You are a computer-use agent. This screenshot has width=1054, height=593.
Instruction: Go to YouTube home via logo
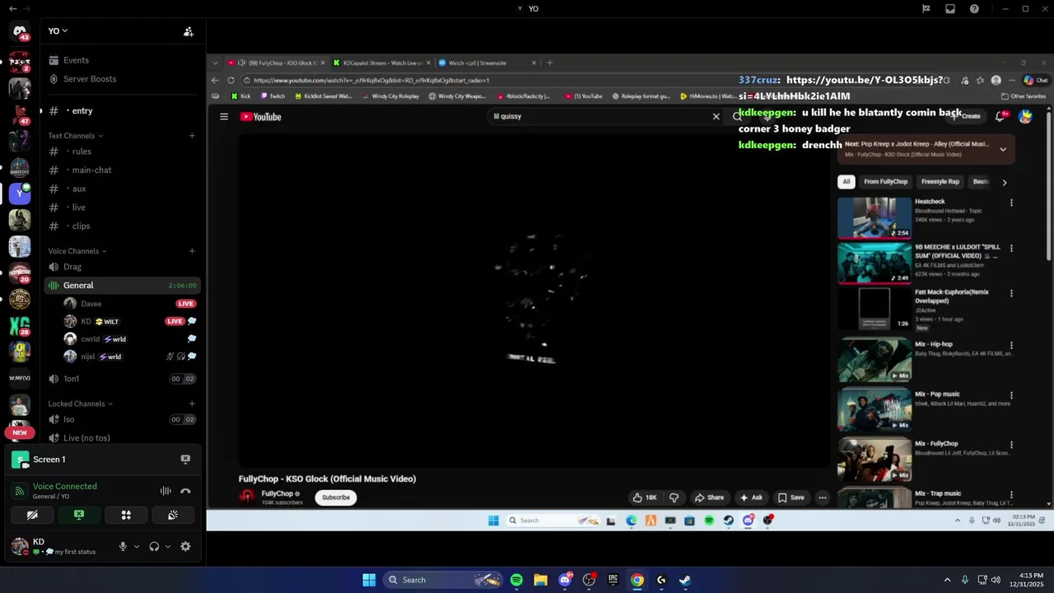point(261,117)
